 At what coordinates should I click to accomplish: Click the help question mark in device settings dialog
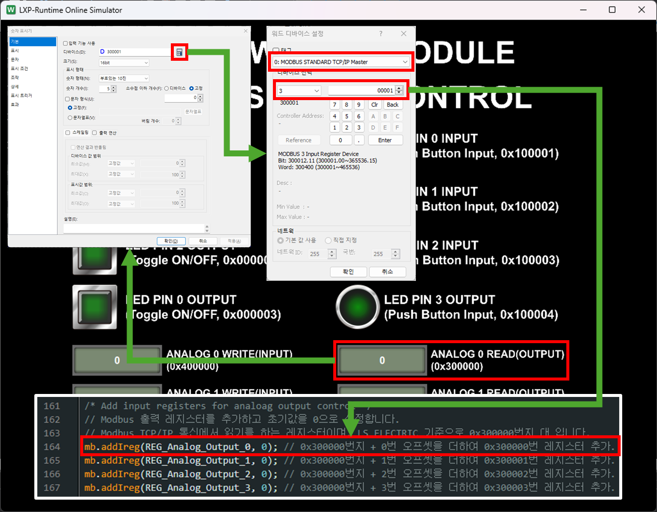(380, 33)
